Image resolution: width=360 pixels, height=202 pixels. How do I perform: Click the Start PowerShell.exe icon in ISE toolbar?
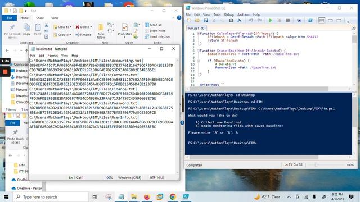[x=310, y=20]
